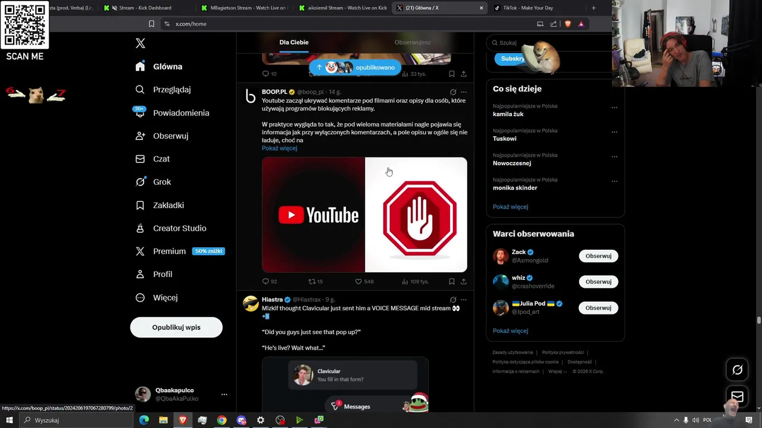Open trending topic Tuskowi
The width and height of the screenshot is (762, 428).
click(504, 139)
